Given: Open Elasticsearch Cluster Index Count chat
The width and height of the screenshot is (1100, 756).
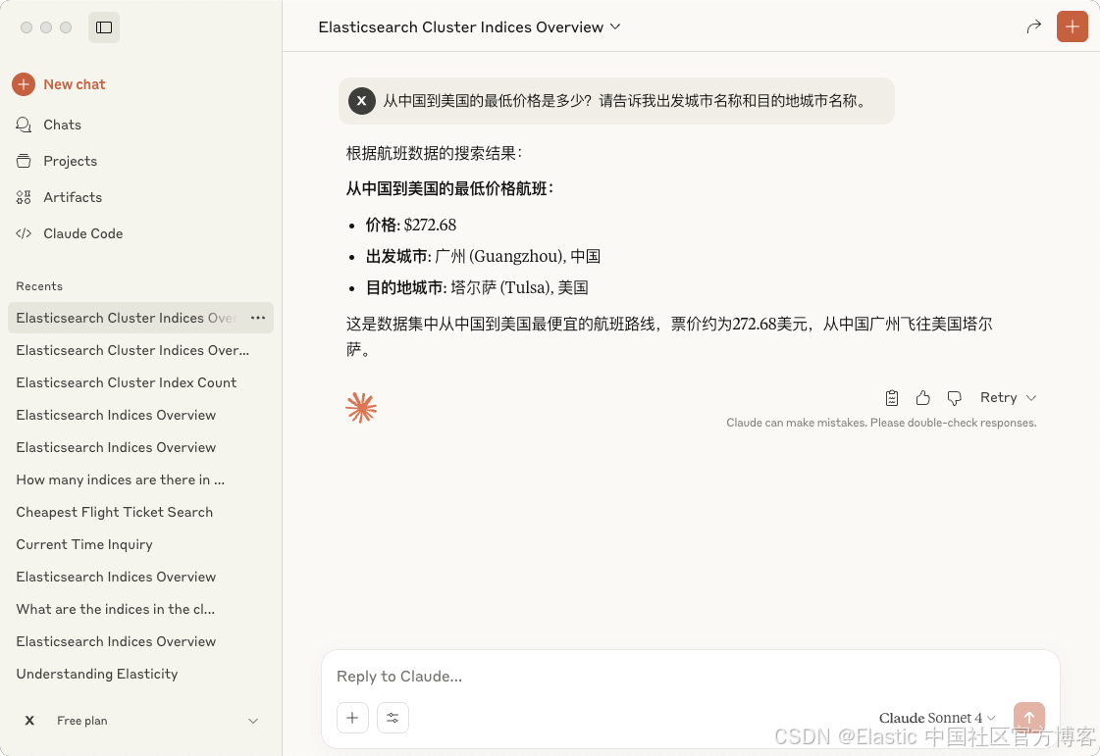Looking at the screenshot, I should (127, 383).
